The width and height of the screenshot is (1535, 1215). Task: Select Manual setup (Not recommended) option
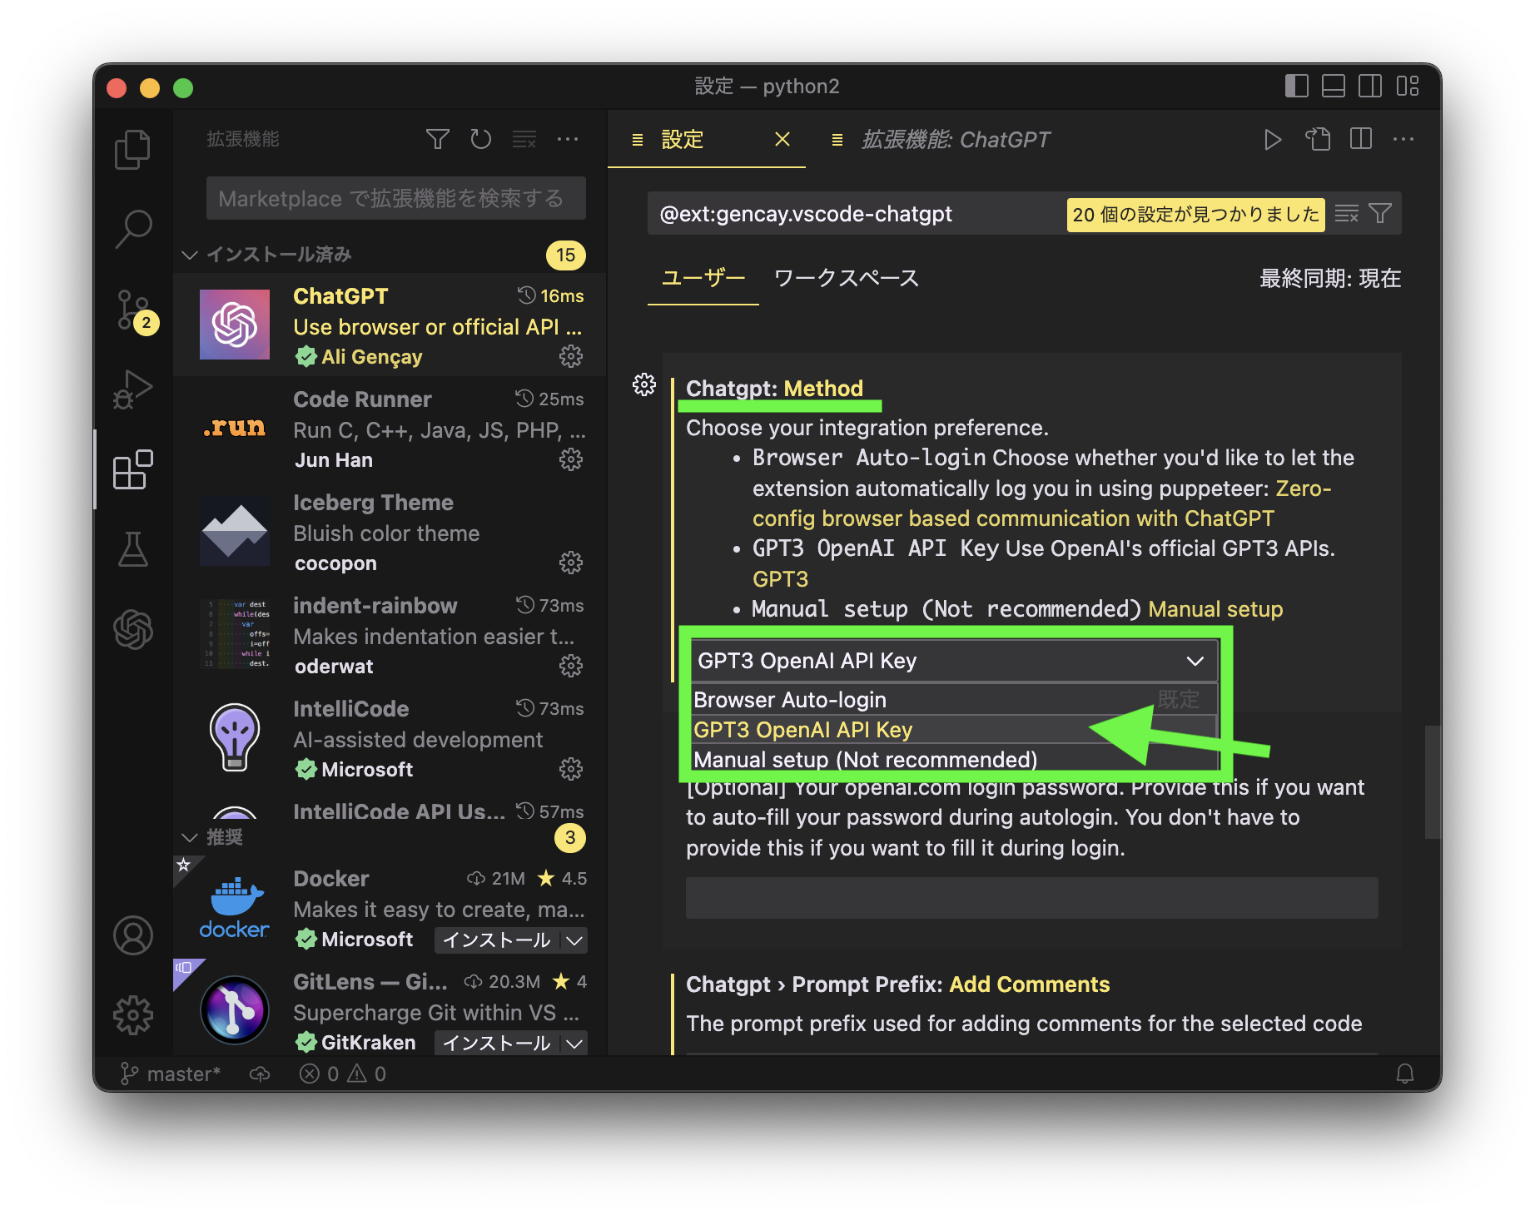[x=954, y=760]
